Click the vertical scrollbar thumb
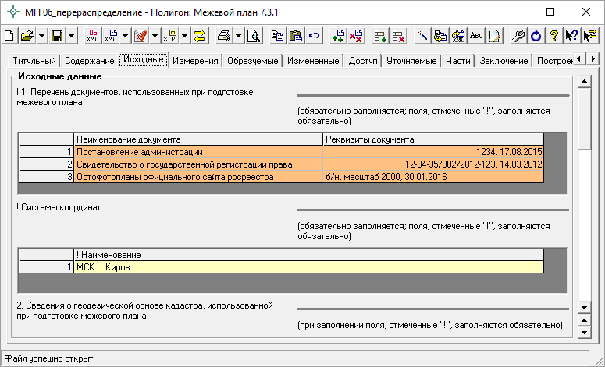The width and height of the screenshot is (605, 367). (x=584, y=118)
